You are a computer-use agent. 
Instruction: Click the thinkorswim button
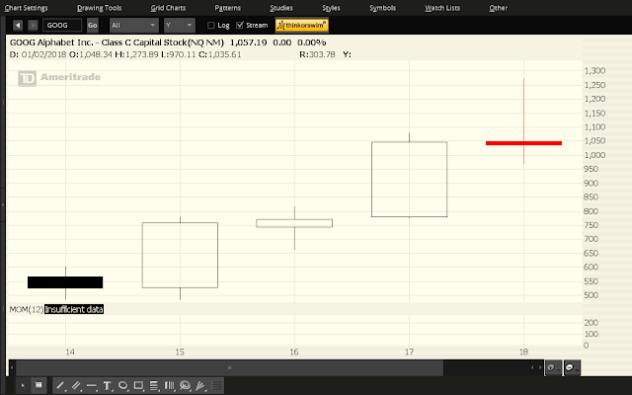(302, 26)
